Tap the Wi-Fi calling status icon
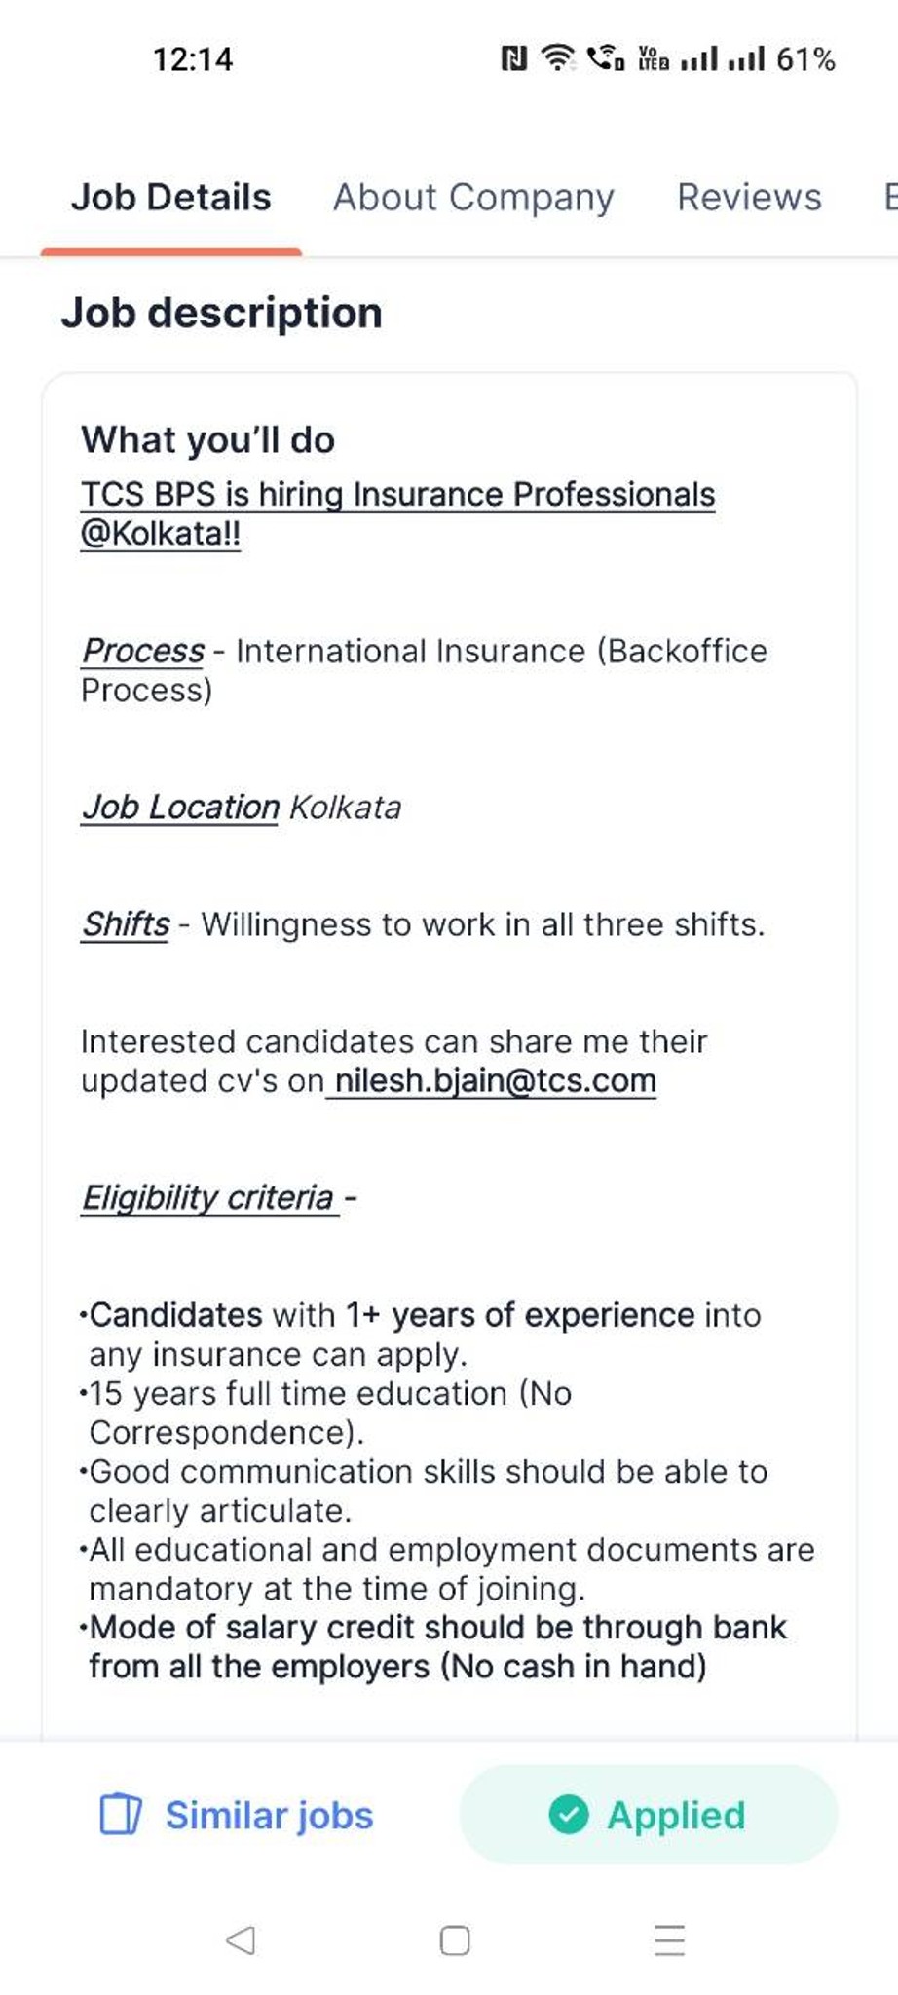 coord(606,58)
